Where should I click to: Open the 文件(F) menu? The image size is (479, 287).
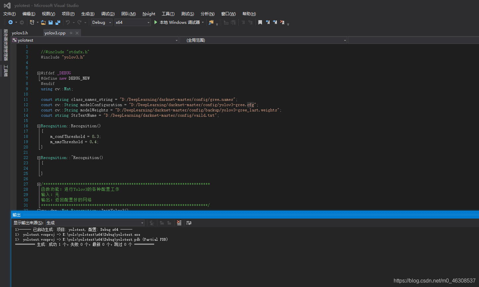pyautogui.click(x=10, y=14)
